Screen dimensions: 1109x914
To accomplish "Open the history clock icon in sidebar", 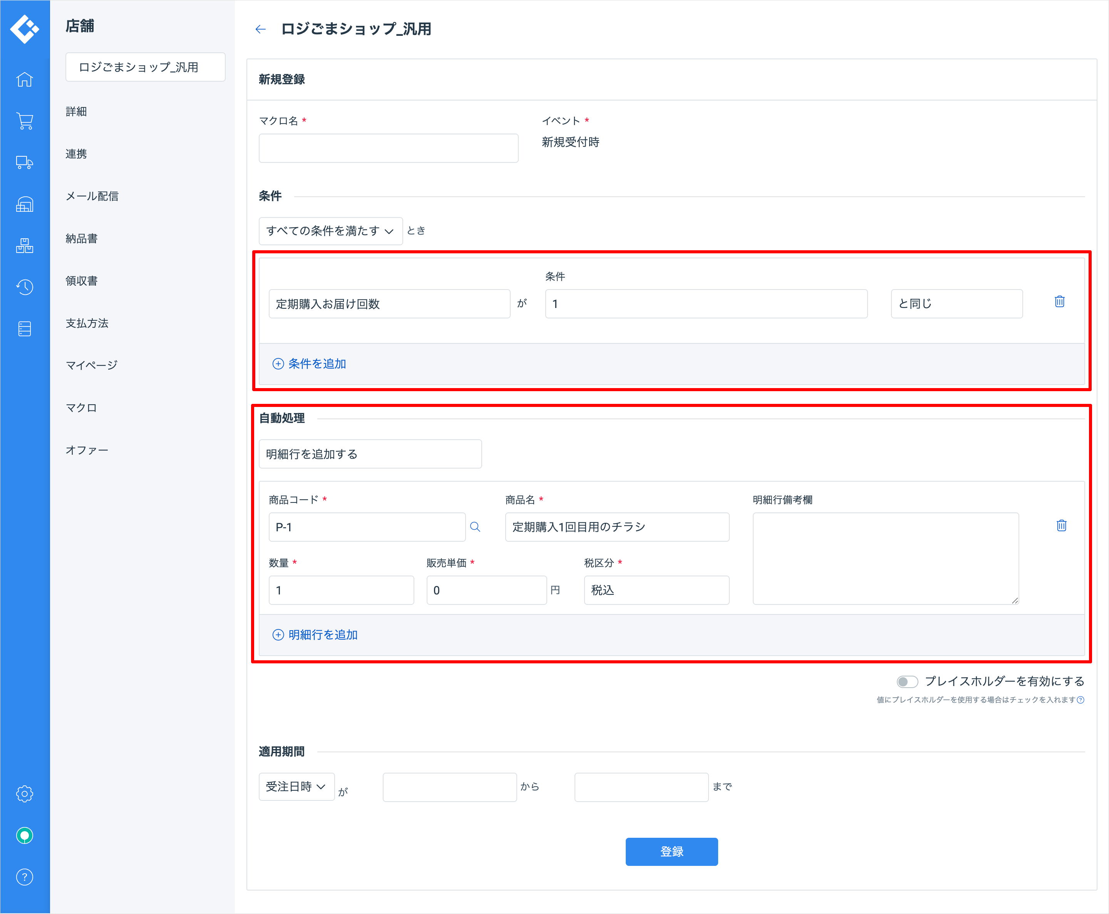I will click(24, 287).
